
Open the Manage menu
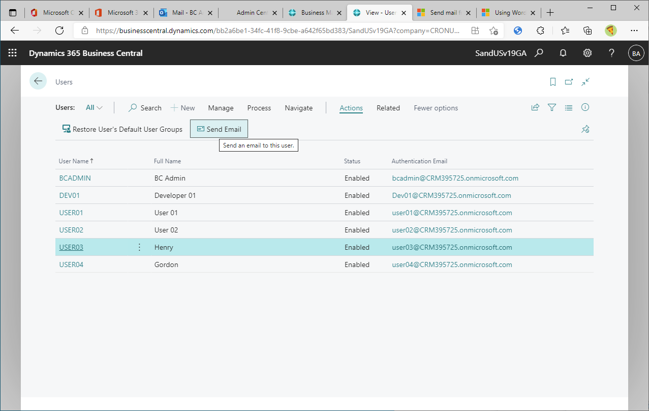click(221, 108)
